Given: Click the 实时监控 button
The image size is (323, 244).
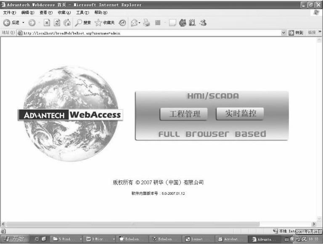Looking at the screenshot, I should coord(240,114).
